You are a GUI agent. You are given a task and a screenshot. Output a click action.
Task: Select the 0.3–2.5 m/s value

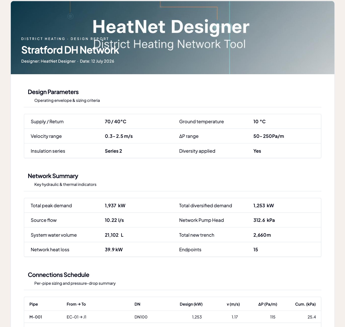click(x=119, y=136)
